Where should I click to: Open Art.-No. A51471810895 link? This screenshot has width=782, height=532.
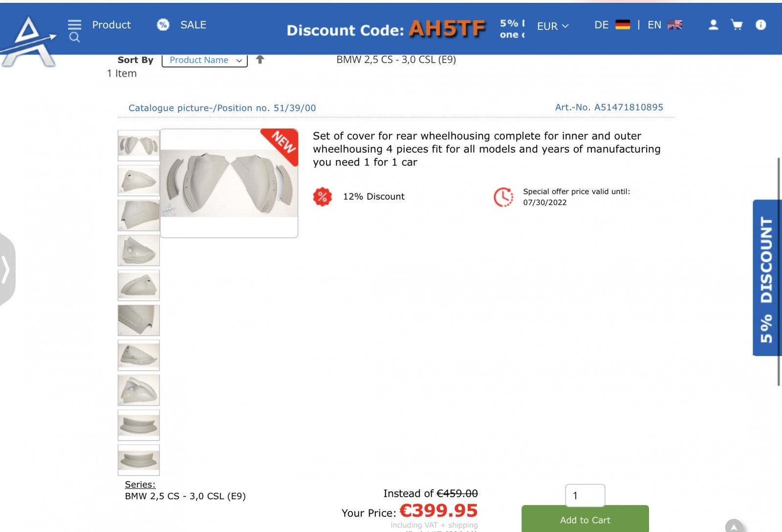(609, 107)
